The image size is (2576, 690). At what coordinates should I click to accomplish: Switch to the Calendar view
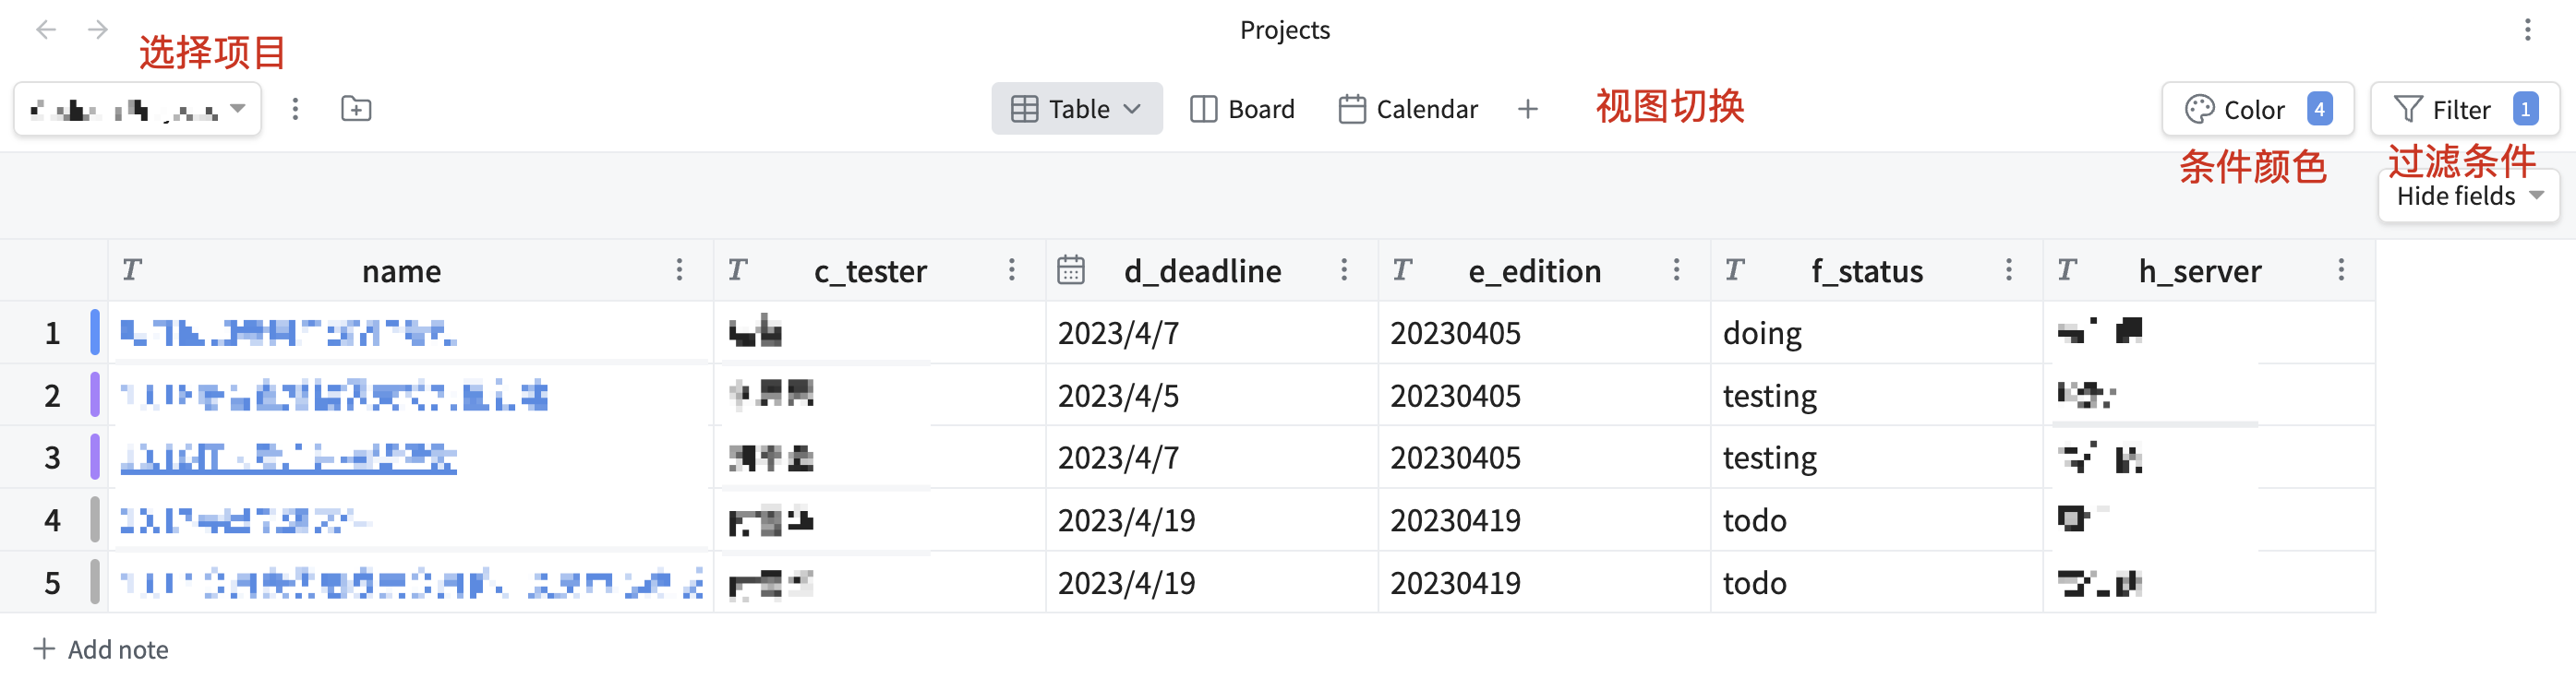point(1408,109)
